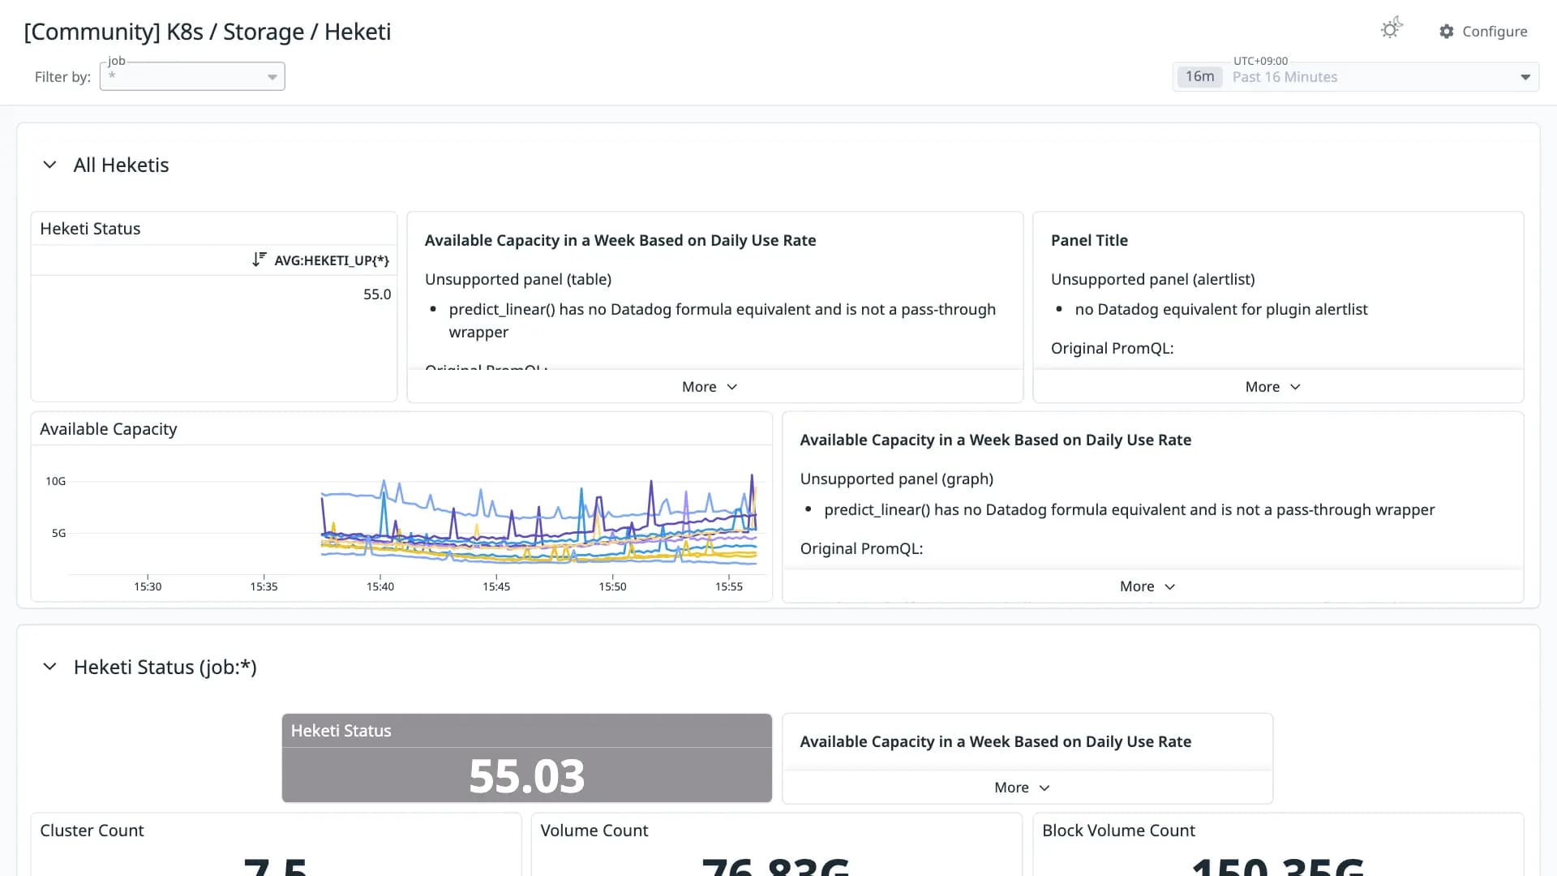Screen dimensions: 1557x876
Task: Click the 55.0 value in Heketi Status table
Action: coord(377,294)
